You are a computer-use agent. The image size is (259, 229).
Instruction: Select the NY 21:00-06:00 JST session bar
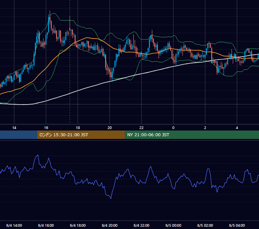[192, 135]
